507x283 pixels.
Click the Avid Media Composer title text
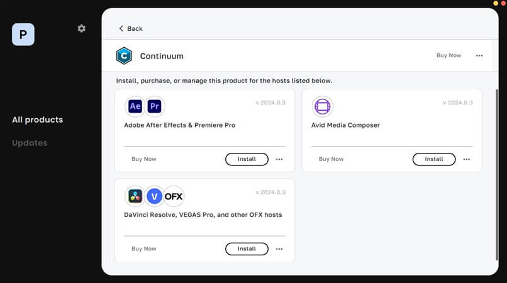(x=345, y=125)
